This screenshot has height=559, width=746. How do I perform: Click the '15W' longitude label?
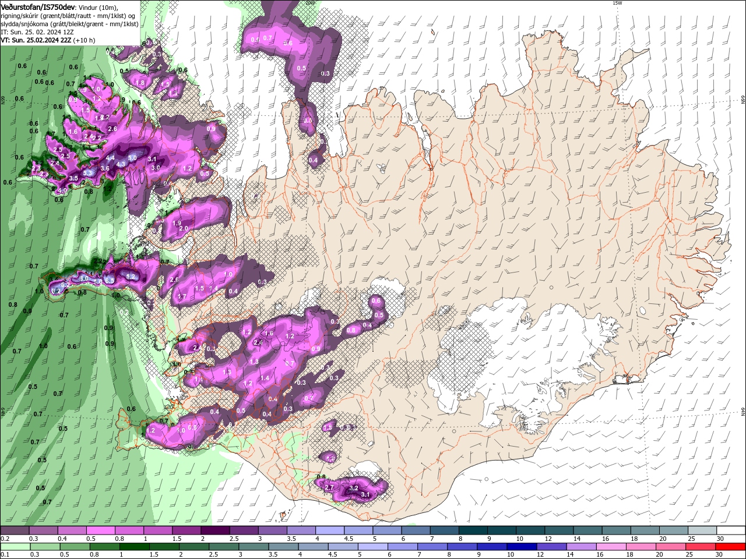click(617, 3)
